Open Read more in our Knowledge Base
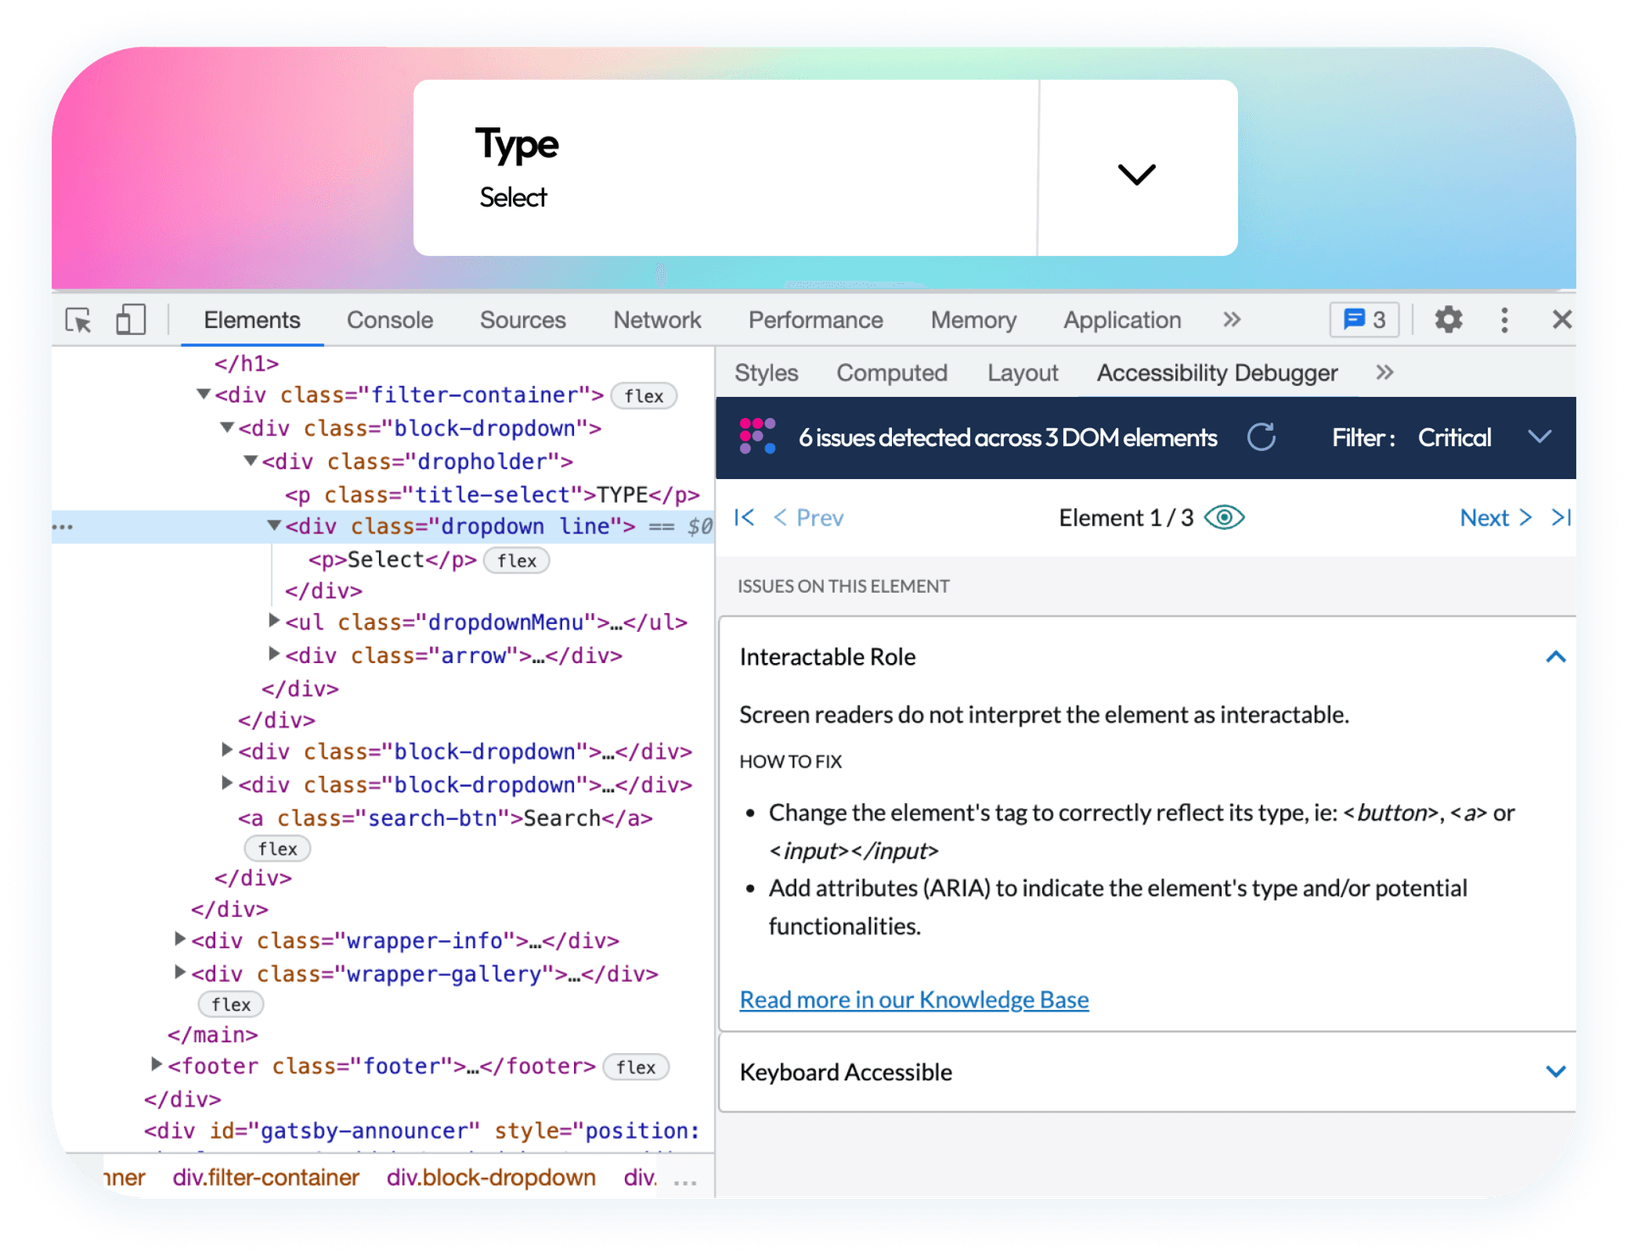 click(x=914, y=1000)
